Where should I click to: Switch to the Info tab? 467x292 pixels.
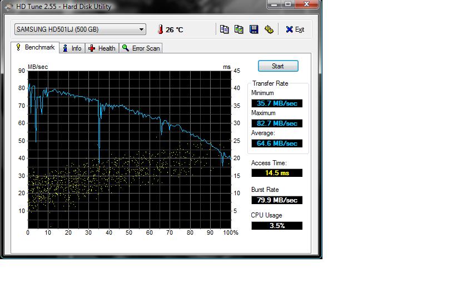point(72,48)
